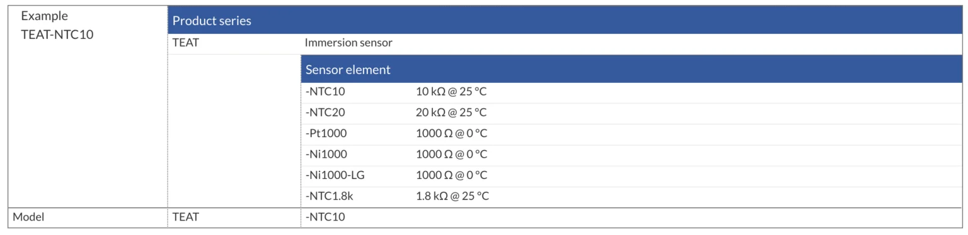Click TEAT in the Model row
This screenshot has width=968, height=235.
[185, 217]
